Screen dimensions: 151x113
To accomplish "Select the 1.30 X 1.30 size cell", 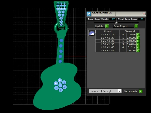I will [x=108, y=44].
